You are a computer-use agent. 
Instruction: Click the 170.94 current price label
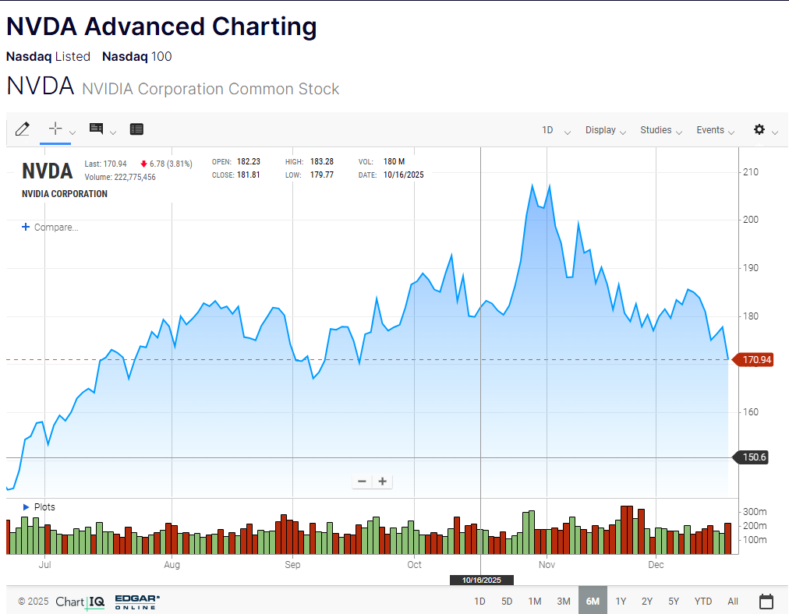coord(756,360)
